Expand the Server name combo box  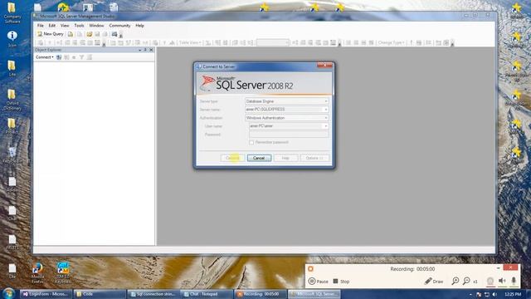point(326,110)
